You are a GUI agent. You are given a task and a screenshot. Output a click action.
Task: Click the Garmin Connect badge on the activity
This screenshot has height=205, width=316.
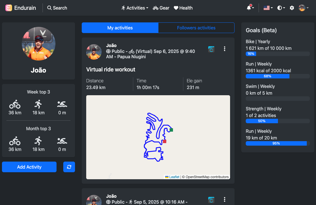211,49
